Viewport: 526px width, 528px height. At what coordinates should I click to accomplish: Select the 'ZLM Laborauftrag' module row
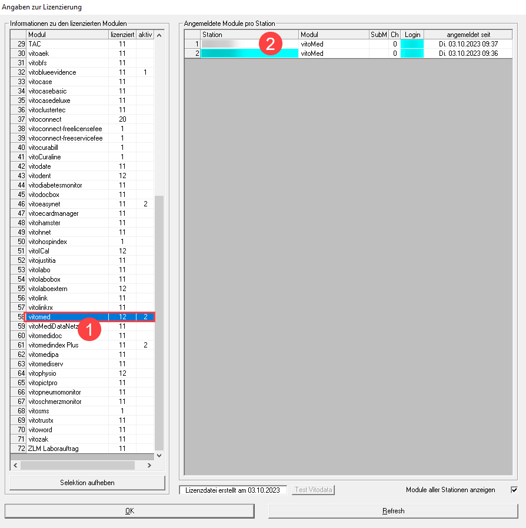pos(82,449)
